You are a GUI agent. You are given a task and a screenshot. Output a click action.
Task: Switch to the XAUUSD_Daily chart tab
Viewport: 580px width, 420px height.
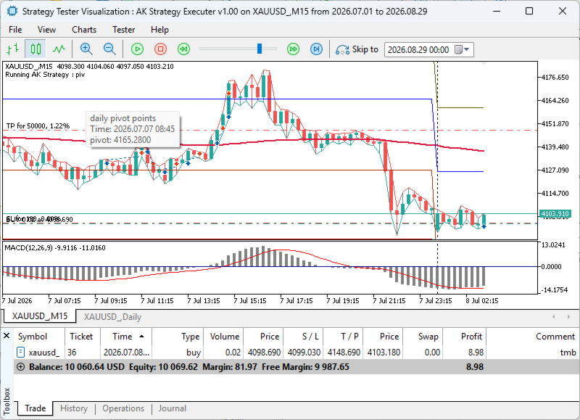coord(112,317)
